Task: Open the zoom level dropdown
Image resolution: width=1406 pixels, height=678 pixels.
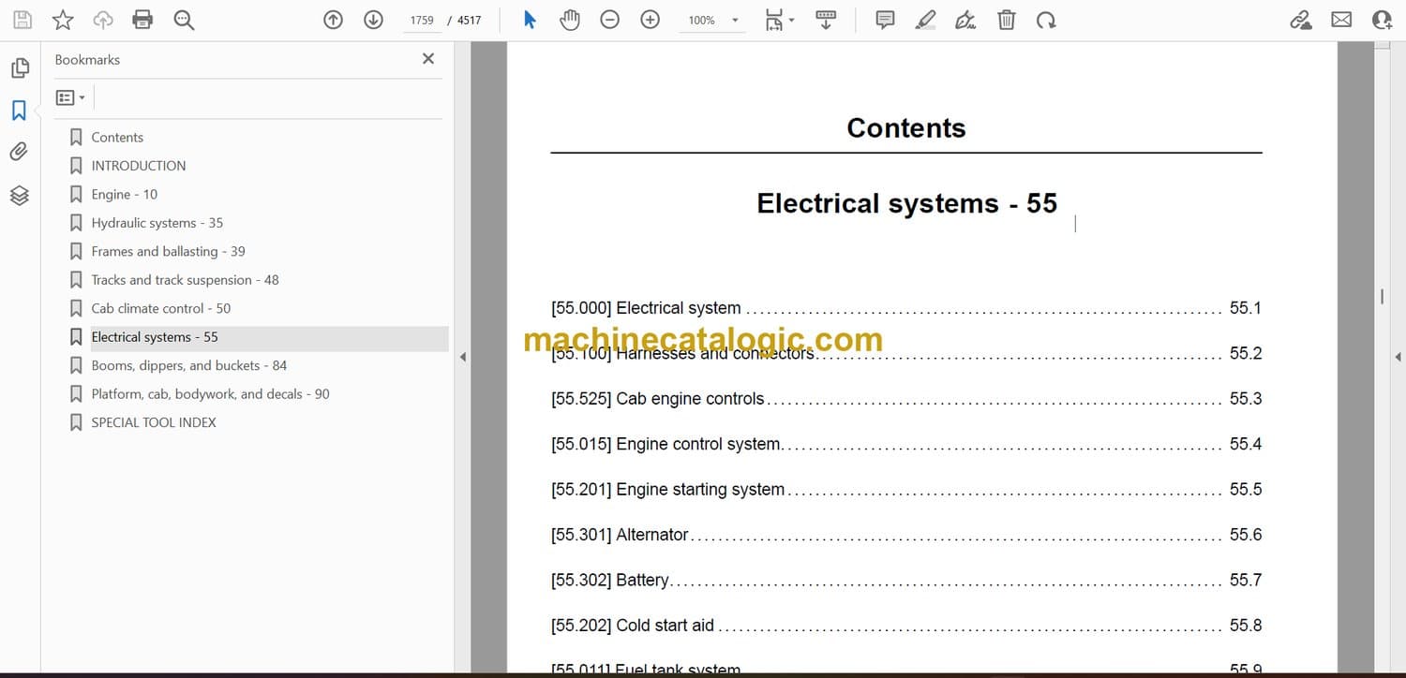Action: coord(735,21)
